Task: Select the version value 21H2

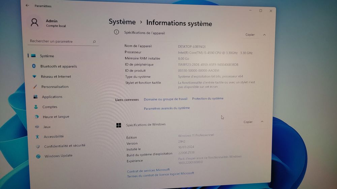Action: click(182, 141)
